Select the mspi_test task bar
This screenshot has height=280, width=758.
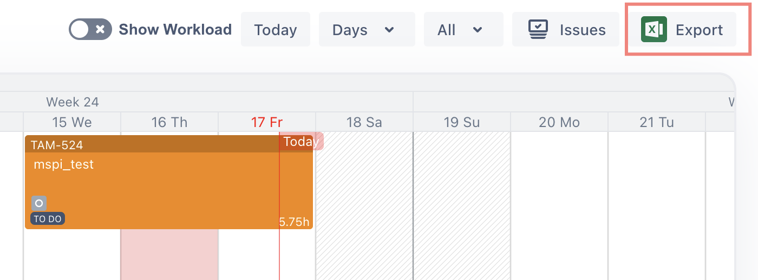pos(162,184)
